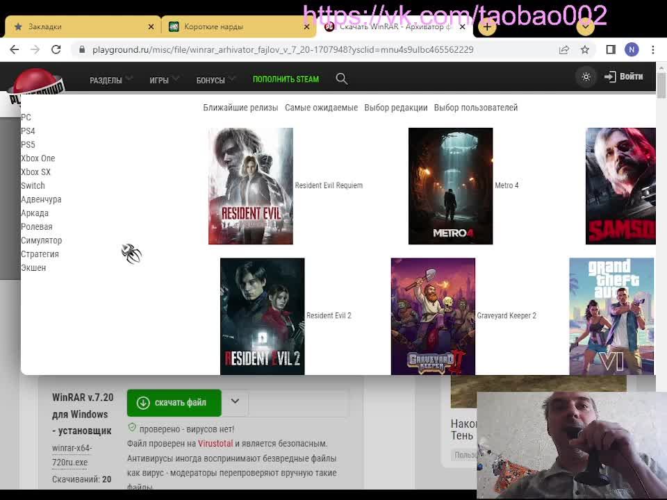Select Ближайшие релизы tab

click(240, 108)
